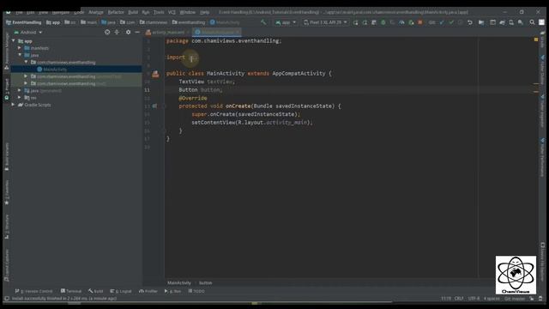Screen dimensions: 549x309
Task: Open the Profiler tool window
Action: (148, 291)
